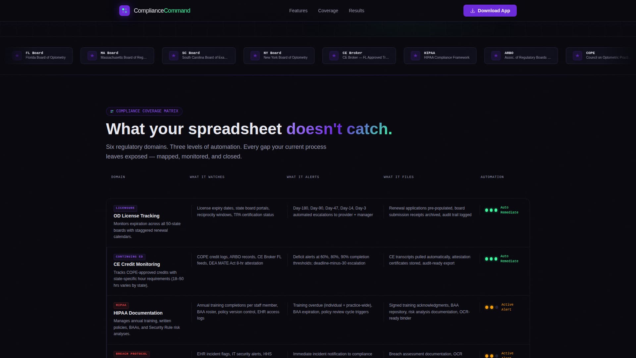Click the WHAT IT ALERTS column header
This screenshot has height=358, width=636.
click(x=303, y=177)
